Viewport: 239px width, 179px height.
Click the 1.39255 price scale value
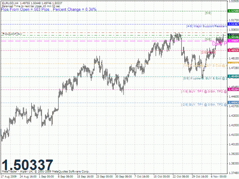(234, 154)
